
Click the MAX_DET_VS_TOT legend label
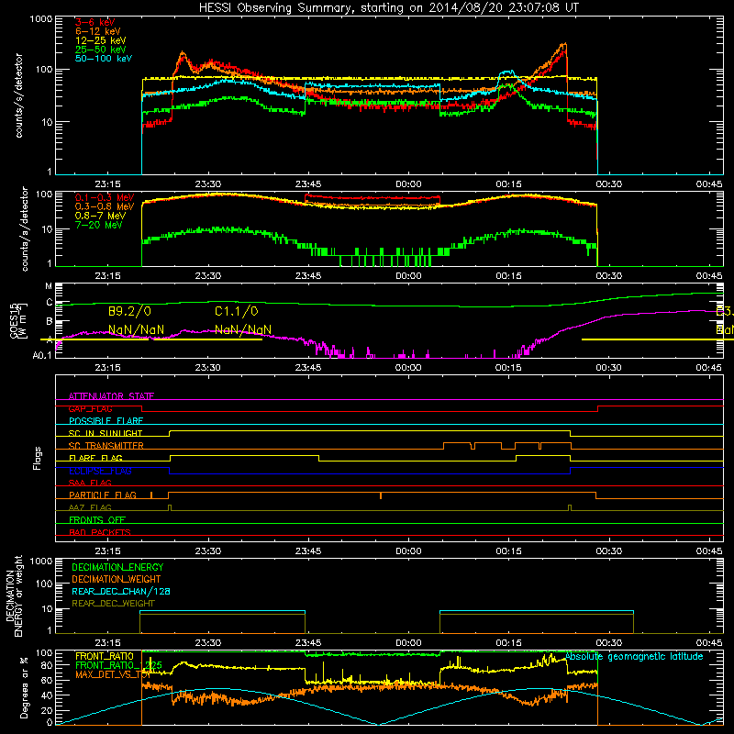pos(112,674)
